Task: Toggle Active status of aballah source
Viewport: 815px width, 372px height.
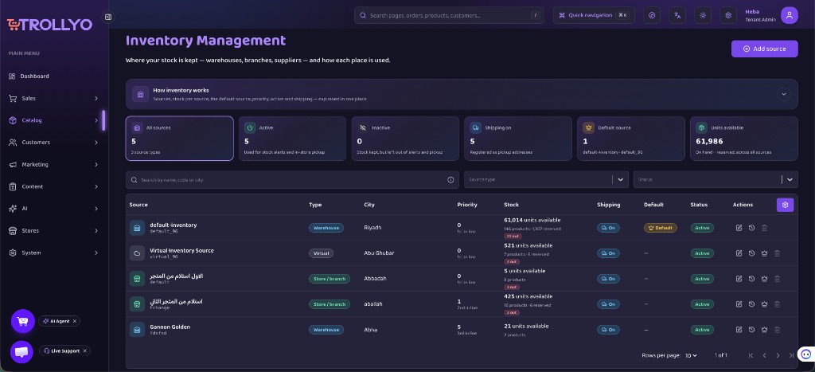Action: coord(702,304)
